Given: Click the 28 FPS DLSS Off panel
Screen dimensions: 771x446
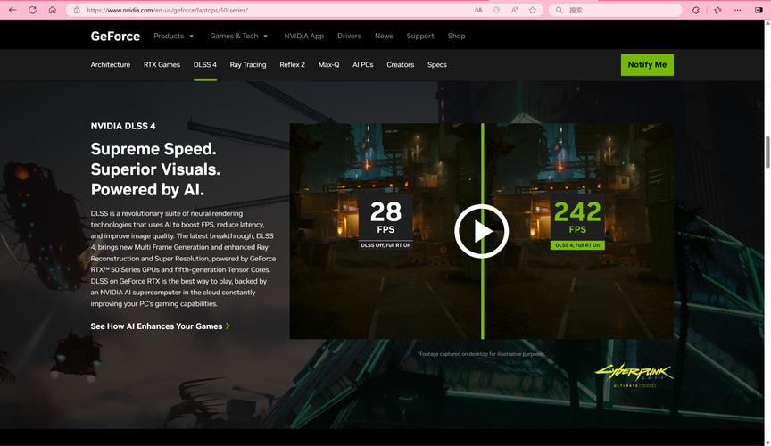Looking at the screenshot, I should point(385,221).
